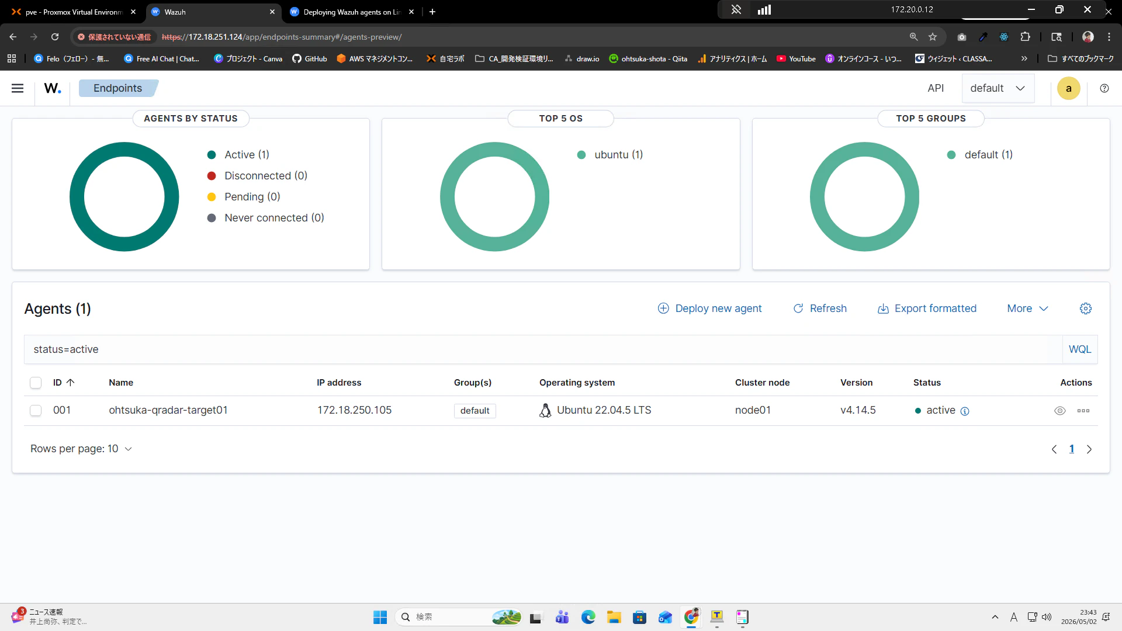This screenshot has width=1122, height=631.
Task: Open the YouTube bookmark
Action: (x=796, y=58)
